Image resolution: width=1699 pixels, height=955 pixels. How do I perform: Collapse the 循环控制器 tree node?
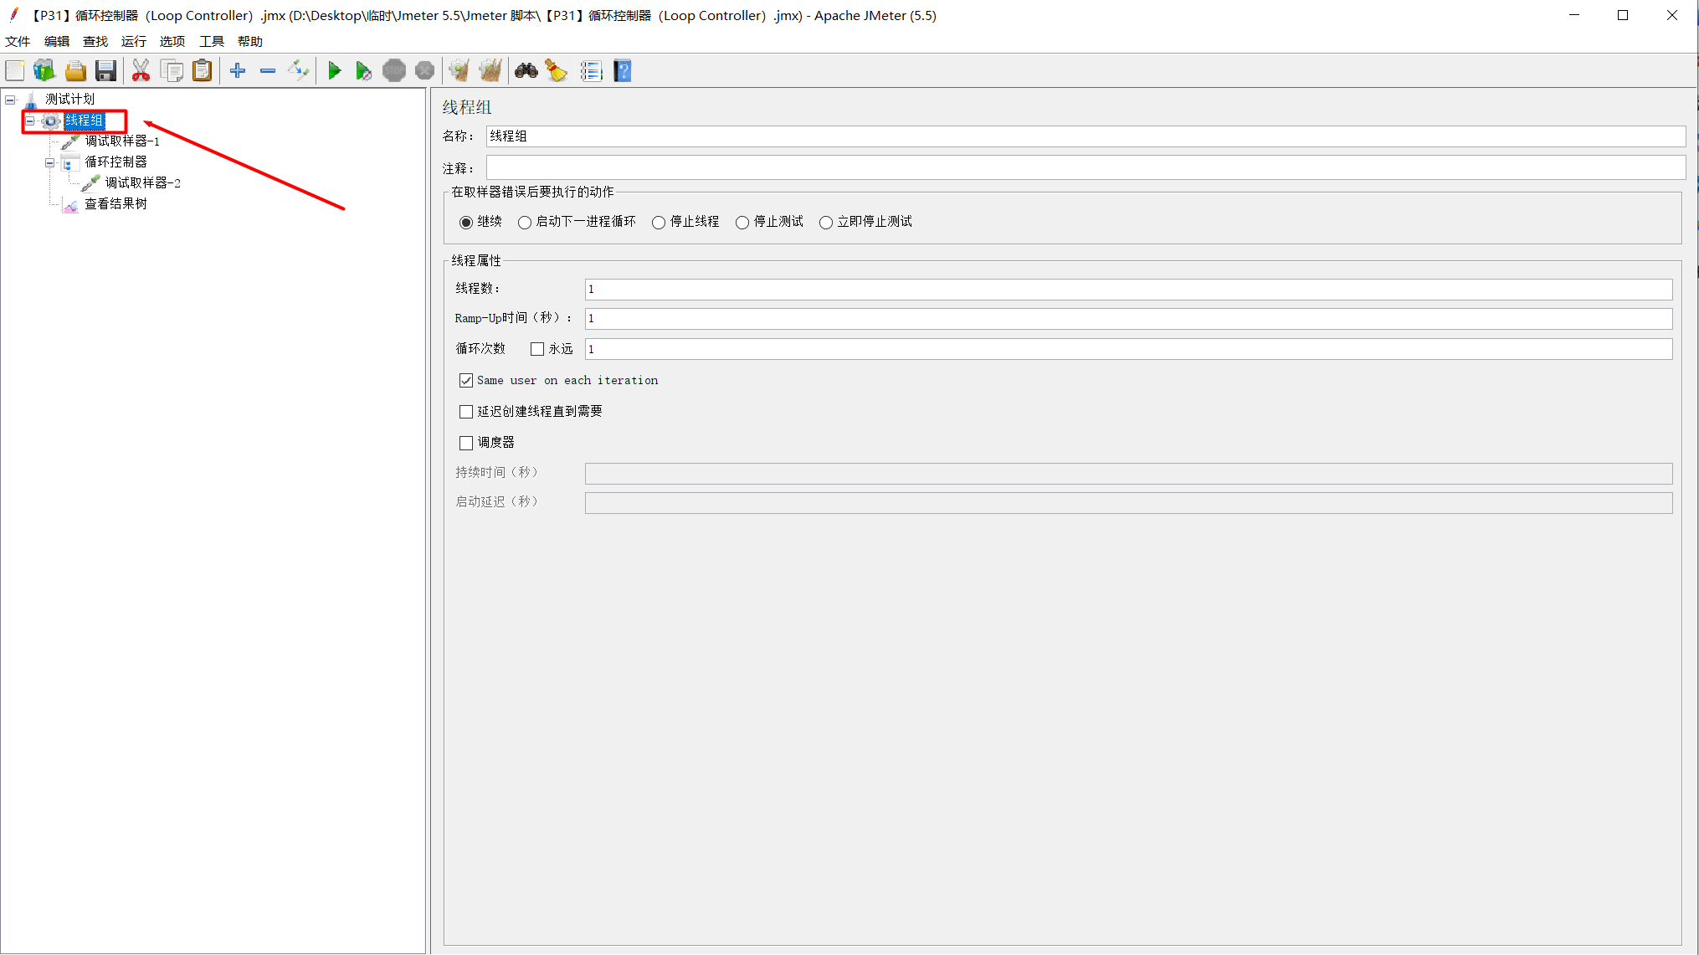(49, 162)
